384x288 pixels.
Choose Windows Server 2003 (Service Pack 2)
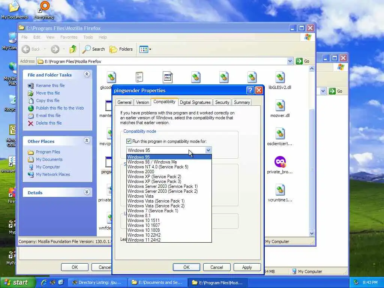[169, 191]
